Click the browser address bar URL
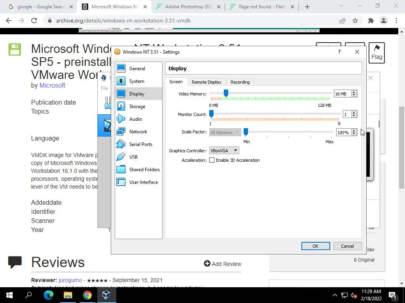Screen dimensions: 405x303 123,21
